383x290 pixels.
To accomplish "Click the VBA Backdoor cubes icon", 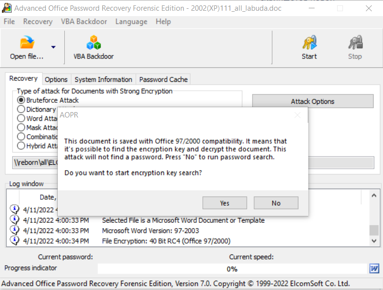I will click(94, 42).
